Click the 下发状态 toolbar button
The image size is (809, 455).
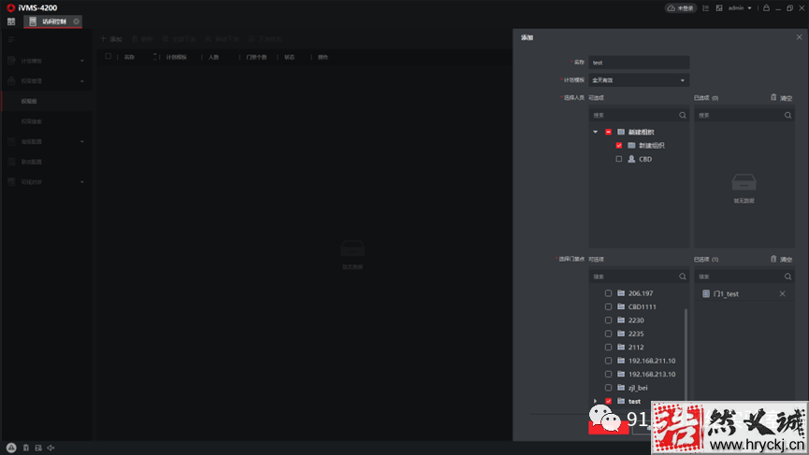click(x=265, y=39)
